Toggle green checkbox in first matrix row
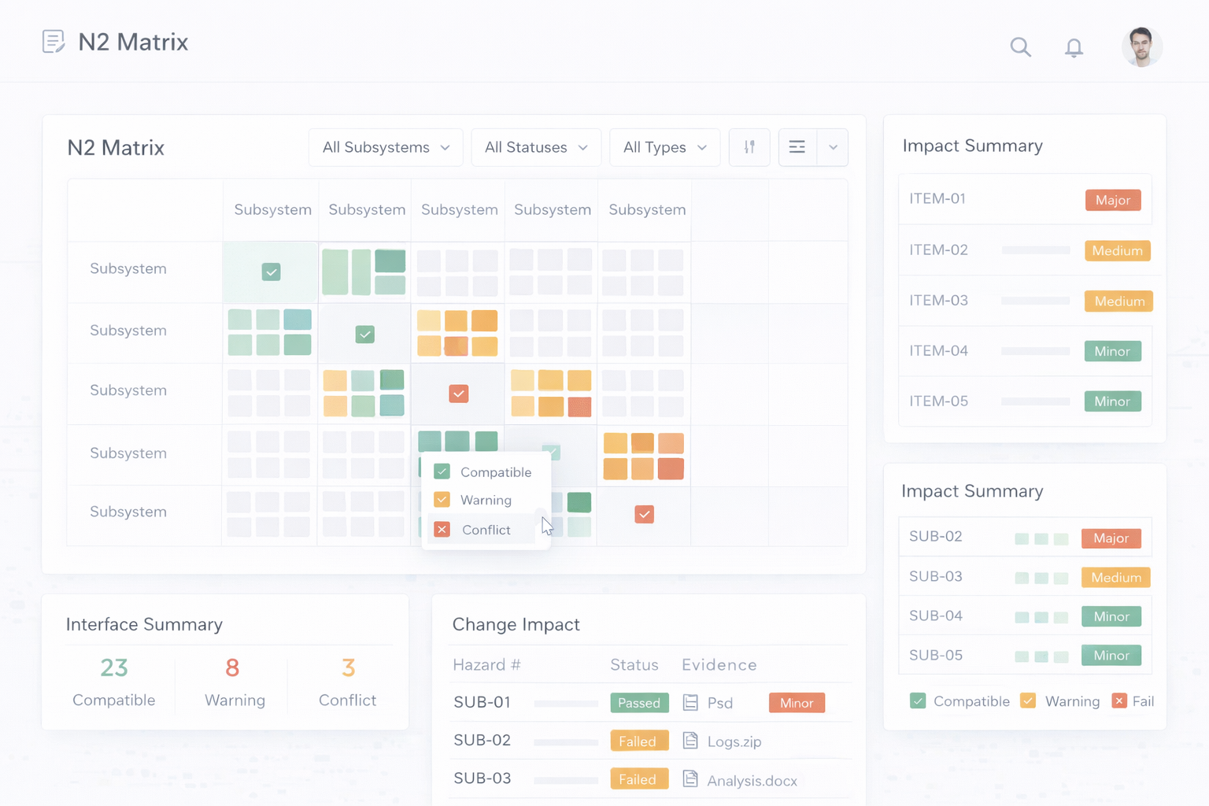This screenshot has width=1209, height=806. click(x=271, y=272)
